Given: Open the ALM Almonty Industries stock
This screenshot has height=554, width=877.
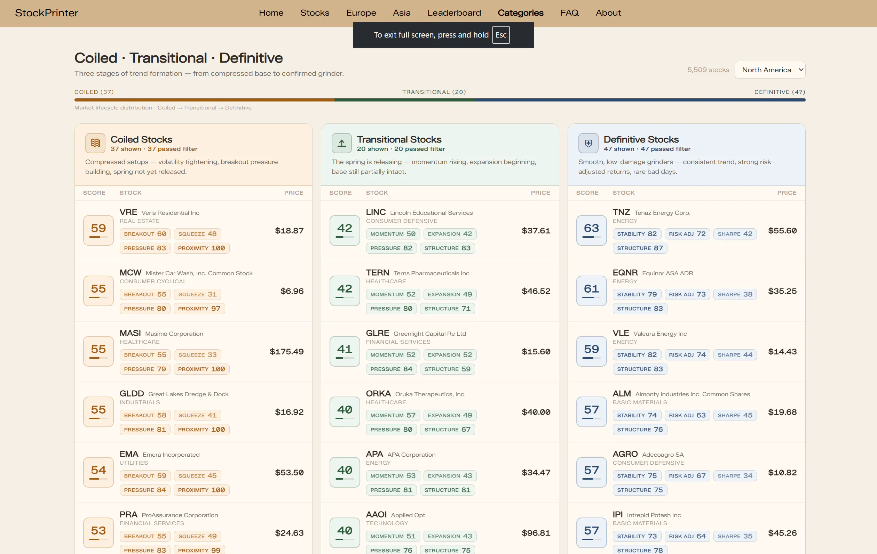Looking at the screenshot, I should [687, 412].
